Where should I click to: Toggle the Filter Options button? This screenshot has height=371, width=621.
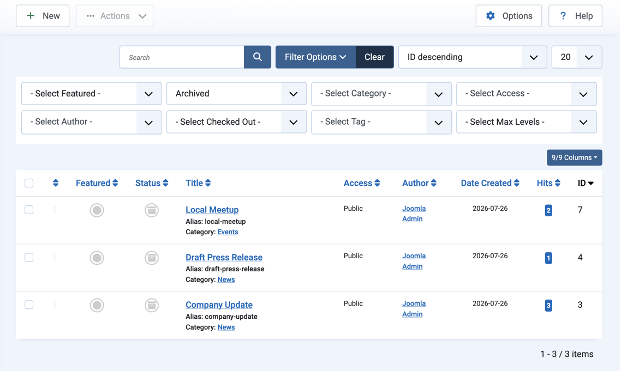pyautogui.click(x=315, y=57)
